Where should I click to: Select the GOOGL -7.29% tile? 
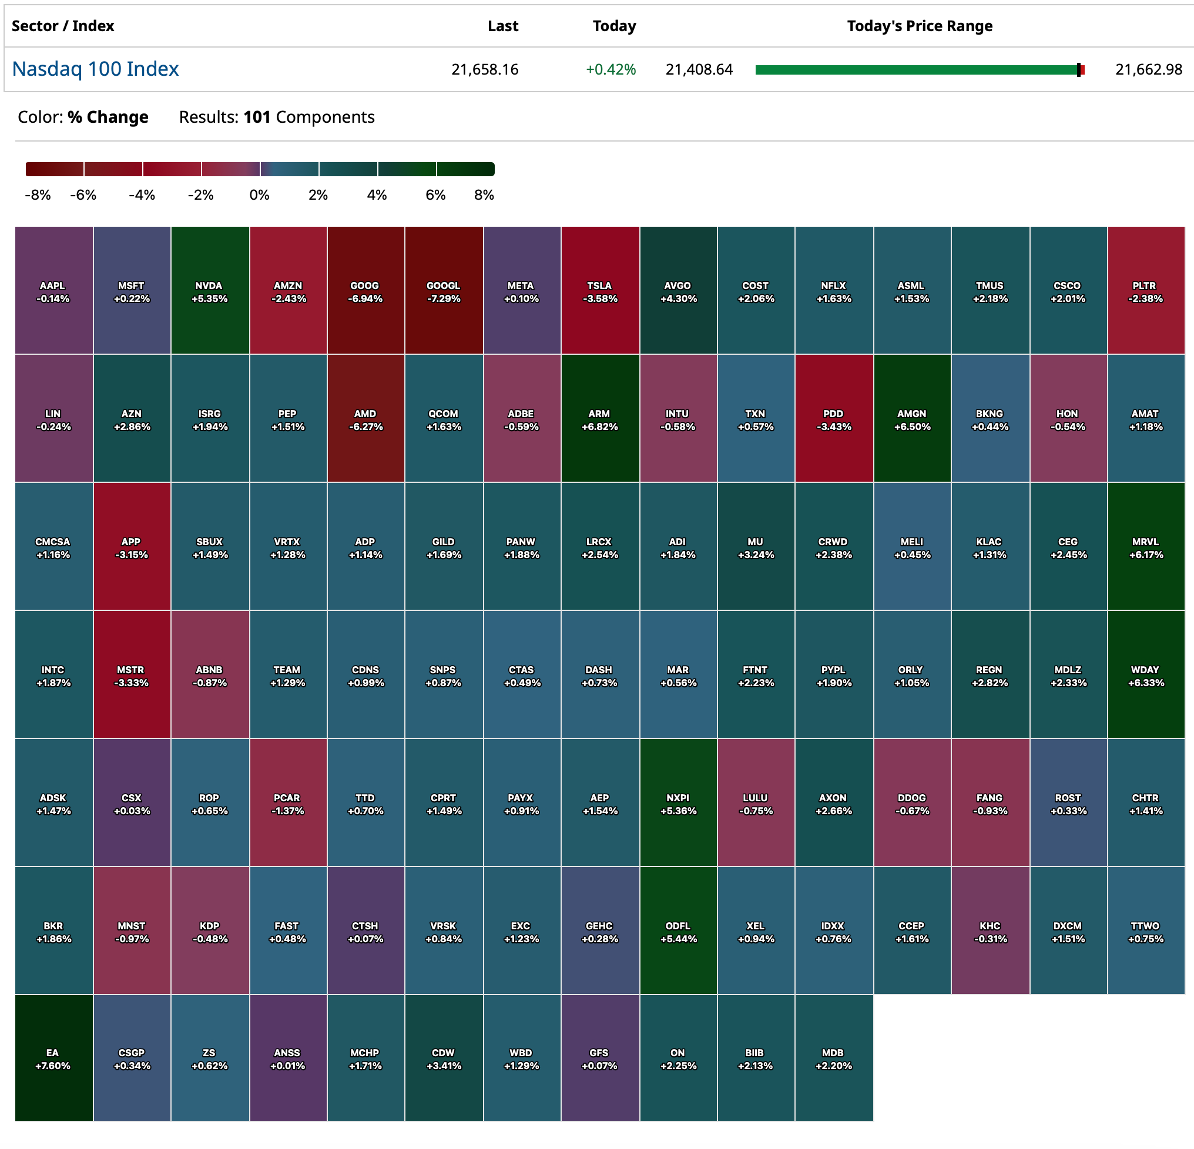click(444, 291)
